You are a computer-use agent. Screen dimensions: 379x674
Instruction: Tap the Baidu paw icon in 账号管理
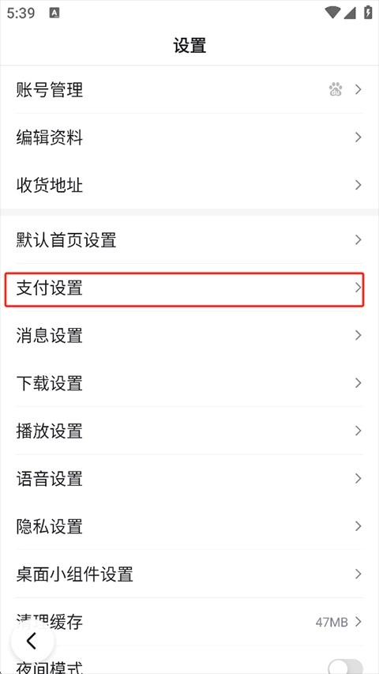pos(336,89)
